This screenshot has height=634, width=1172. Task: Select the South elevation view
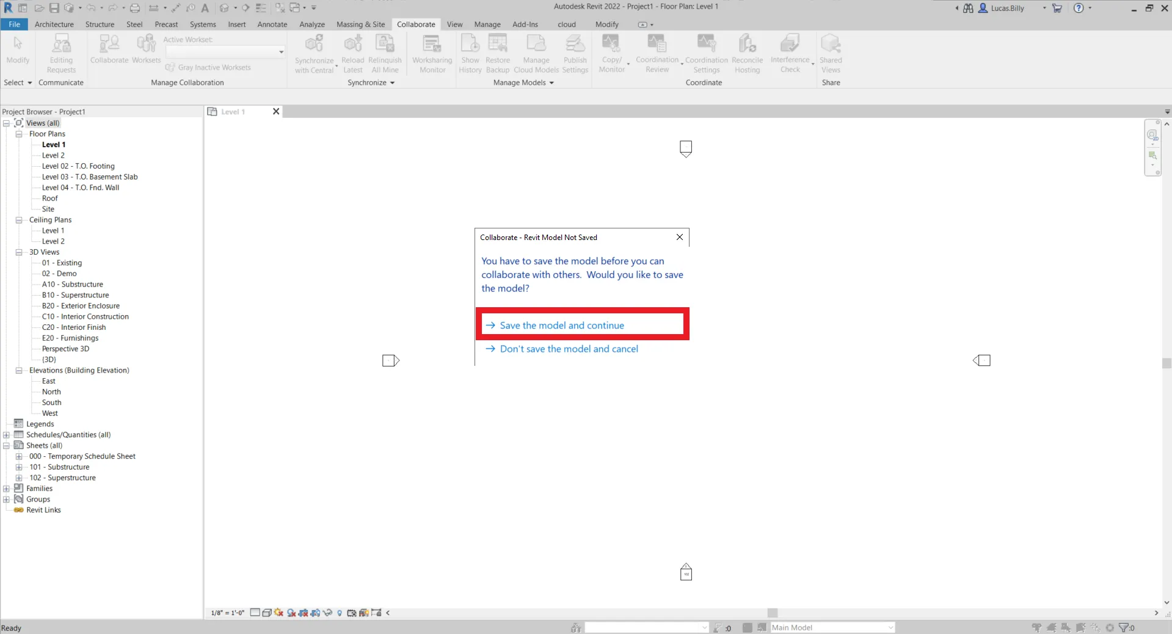[51, 403]
